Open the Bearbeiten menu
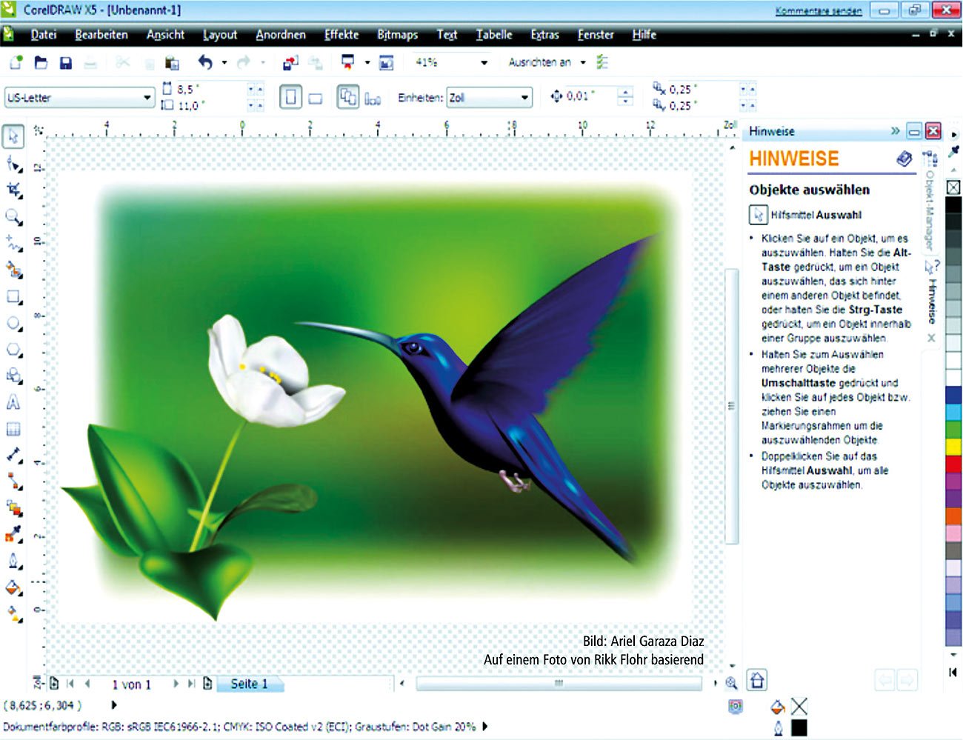963x740 pixels. pyautogui.click(x=101, y=35)
